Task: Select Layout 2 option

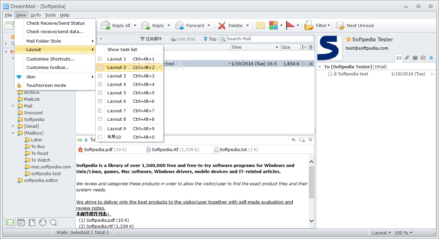Action: pos(129,67)
